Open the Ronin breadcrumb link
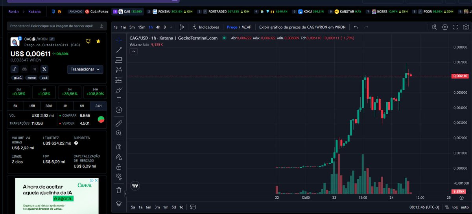 point(13,11)
